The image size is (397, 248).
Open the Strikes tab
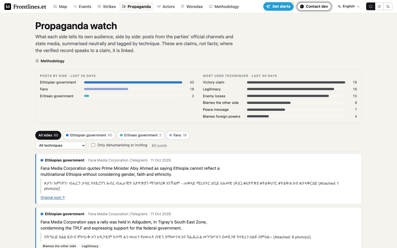click(x=107, y=7)
